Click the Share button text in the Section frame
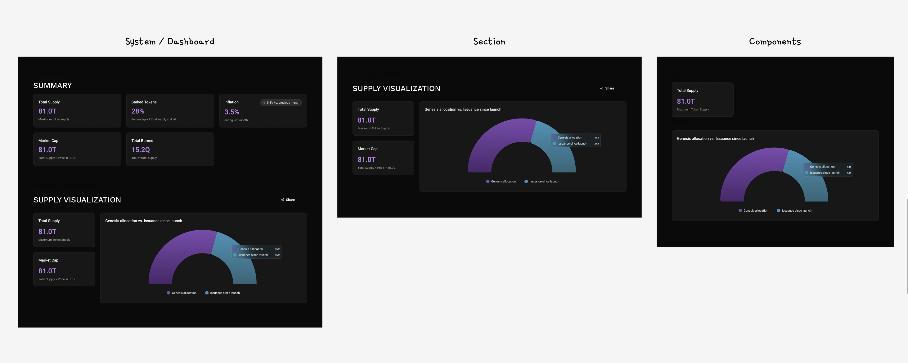 [x=610, y=88]
